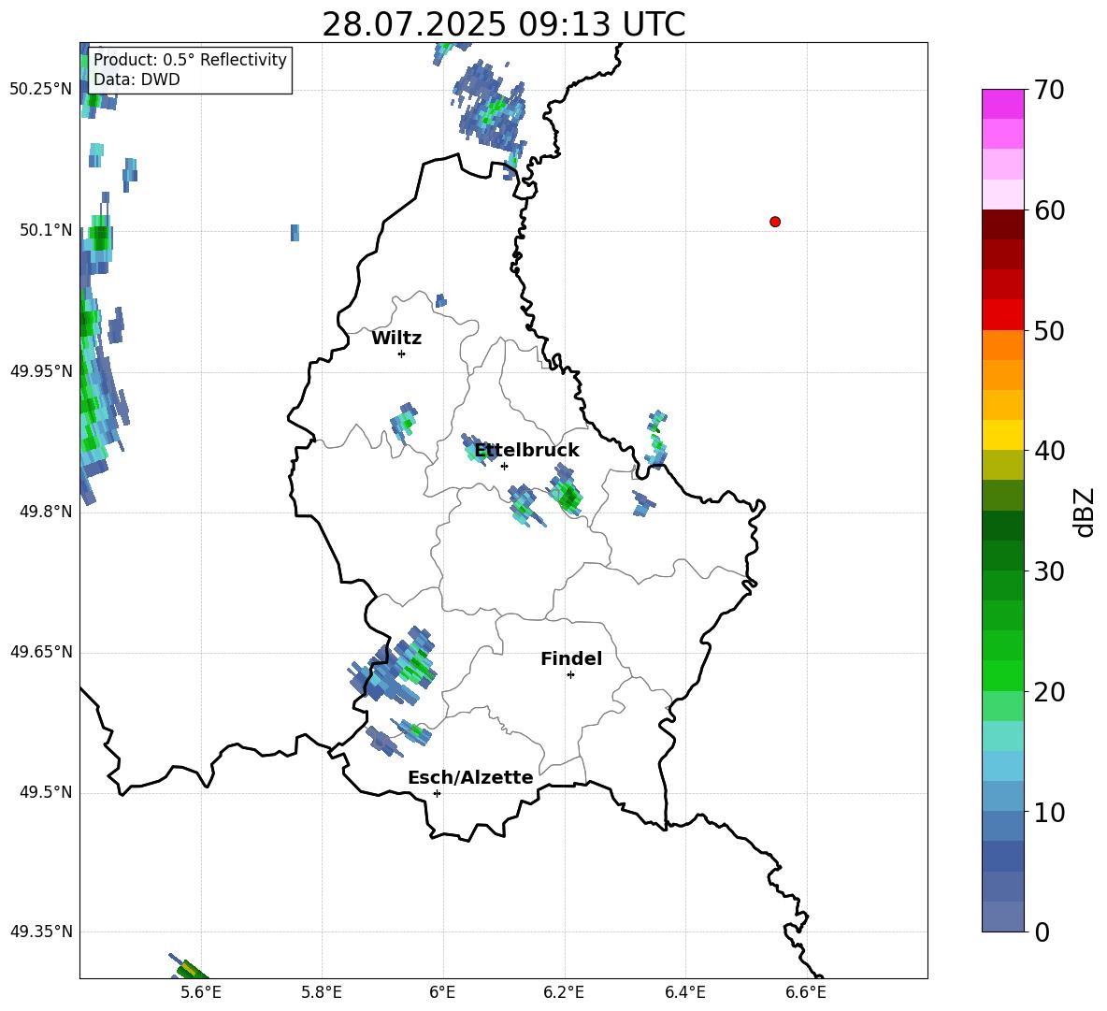Click the 70 tick on colorbar
Viewport: 1107px width, 1011px height.
pyautogui.click(x=1049, y=90)
